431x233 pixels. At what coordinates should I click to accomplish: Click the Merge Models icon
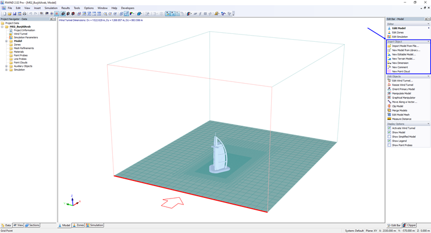pyautogui.click(x=389, y=110)
